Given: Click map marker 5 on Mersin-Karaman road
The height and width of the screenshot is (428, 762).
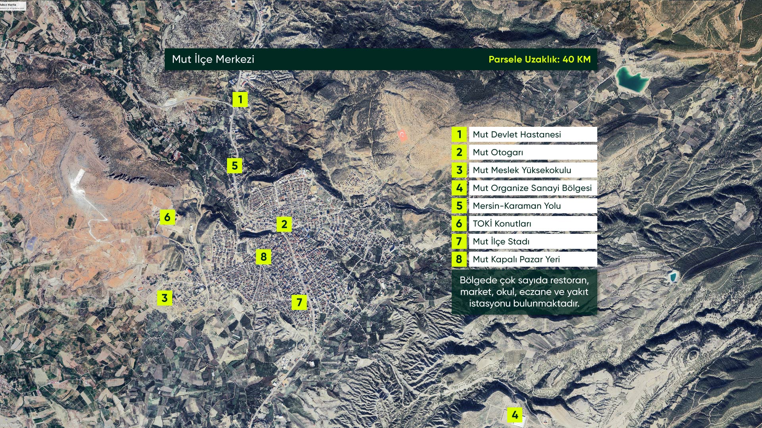Looking at the screenshot, I should point(235,165).
